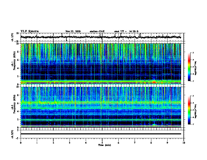This screenshot has height=160, width=207.
Task: Click the "-3" label on ch.1 color bar
Action: (x=193, y=53)
